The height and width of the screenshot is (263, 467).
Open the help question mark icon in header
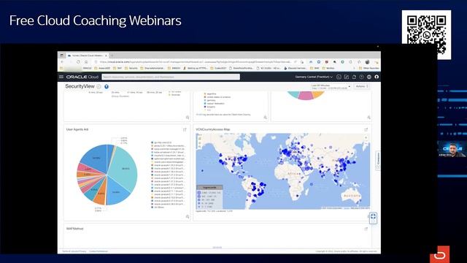(361, 77)
